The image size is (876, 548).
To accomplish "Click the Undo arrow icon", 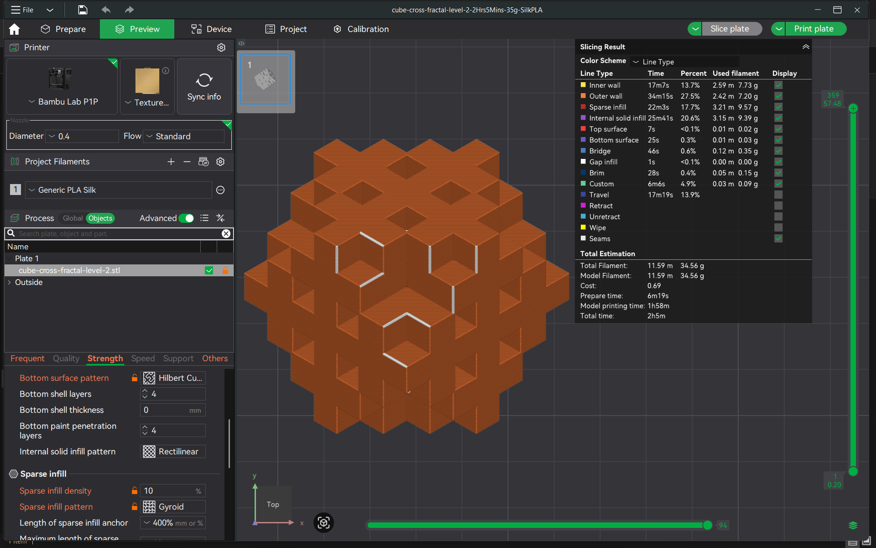I will point(105,10).
